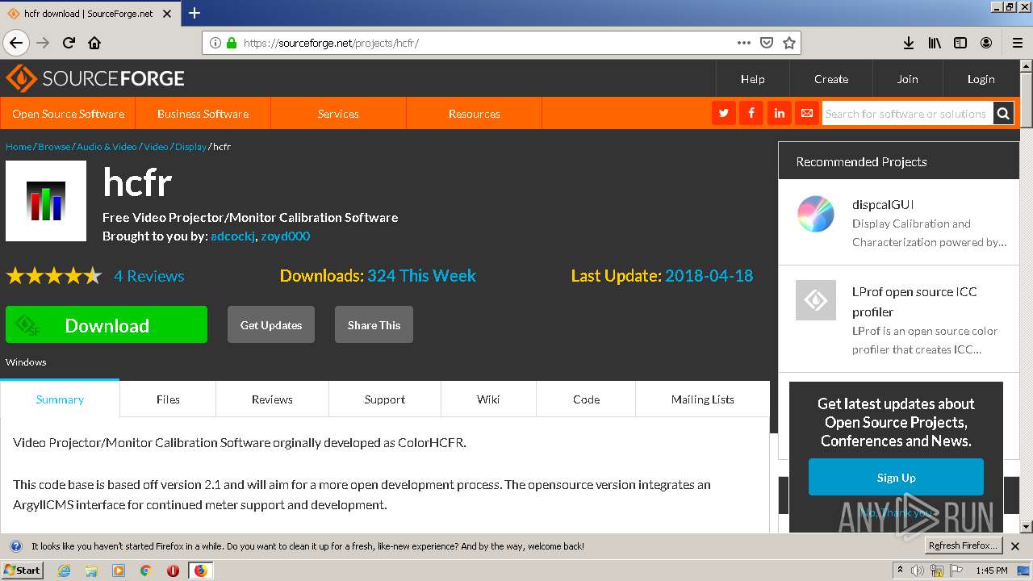Click the Display breadcrumb link
Screen dimensions: 1033x581
point(191,147)
